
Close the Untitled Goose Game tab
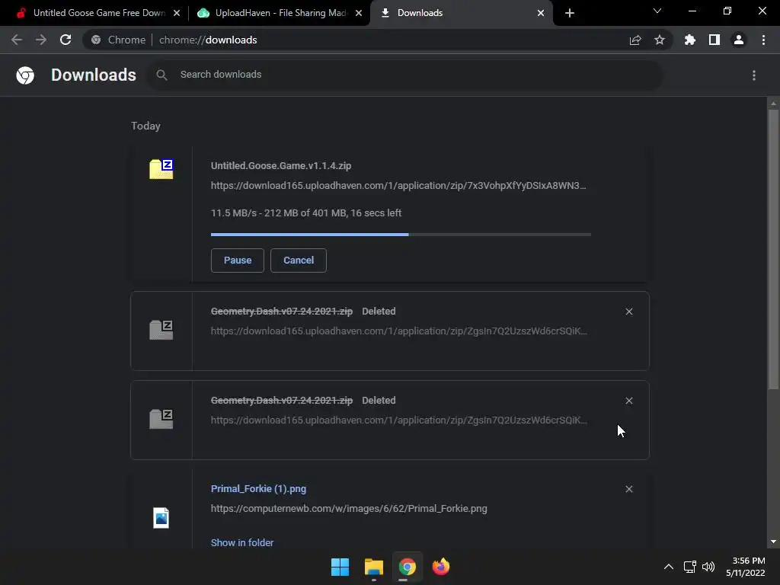point(177,13)
